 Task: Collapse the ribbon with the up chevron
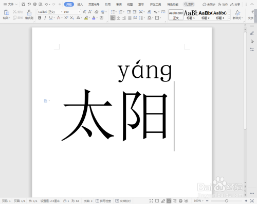point(252,4)
